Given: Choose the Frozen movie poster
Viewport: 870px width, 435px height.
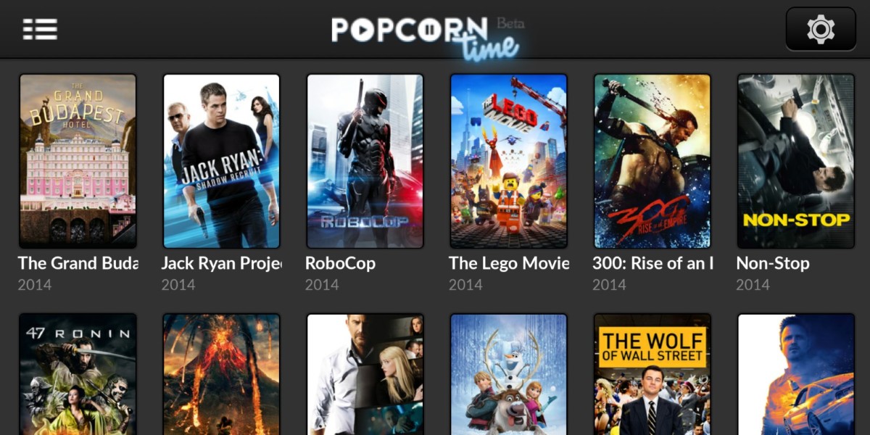Looking at the screenshot, I should 508,374.
